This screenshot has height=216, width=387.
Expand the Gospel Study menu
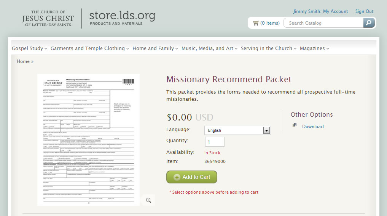point(30,49)
